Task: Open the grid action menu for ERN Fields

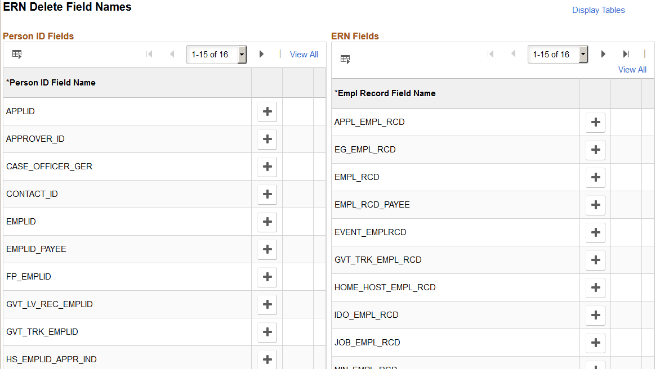Action: point(345,59)
